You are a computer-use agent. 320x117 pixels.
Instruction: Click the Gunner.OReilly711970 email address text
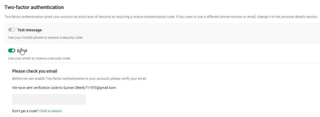click(x=89, y=88)
